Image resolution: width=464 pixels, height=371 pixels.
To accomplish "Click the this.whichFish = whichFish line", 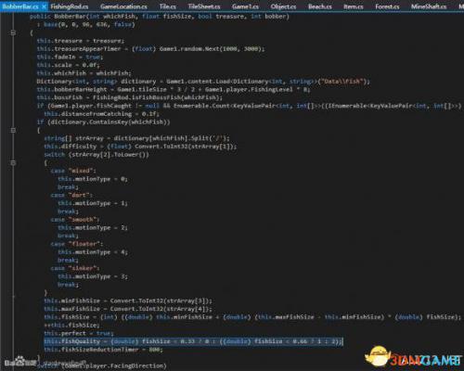I will coord(84,73).
